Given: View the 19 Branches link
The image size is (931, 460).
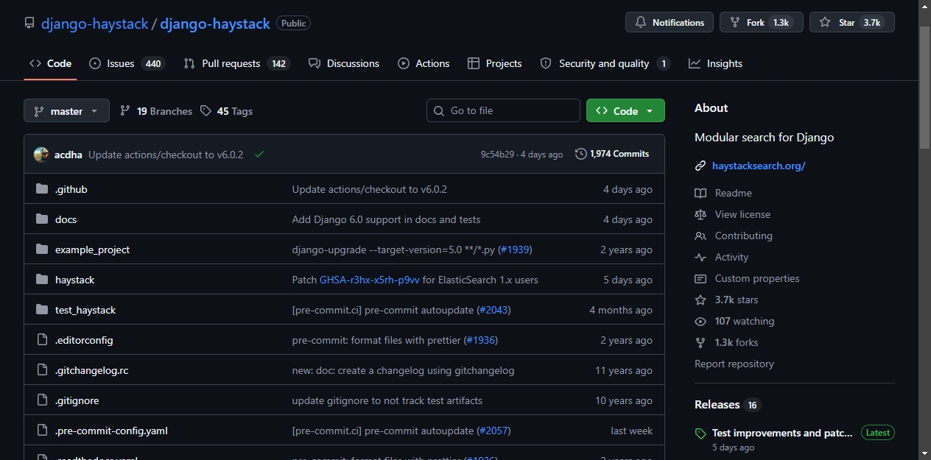Looking at the screenshot, I should (156, 111).
